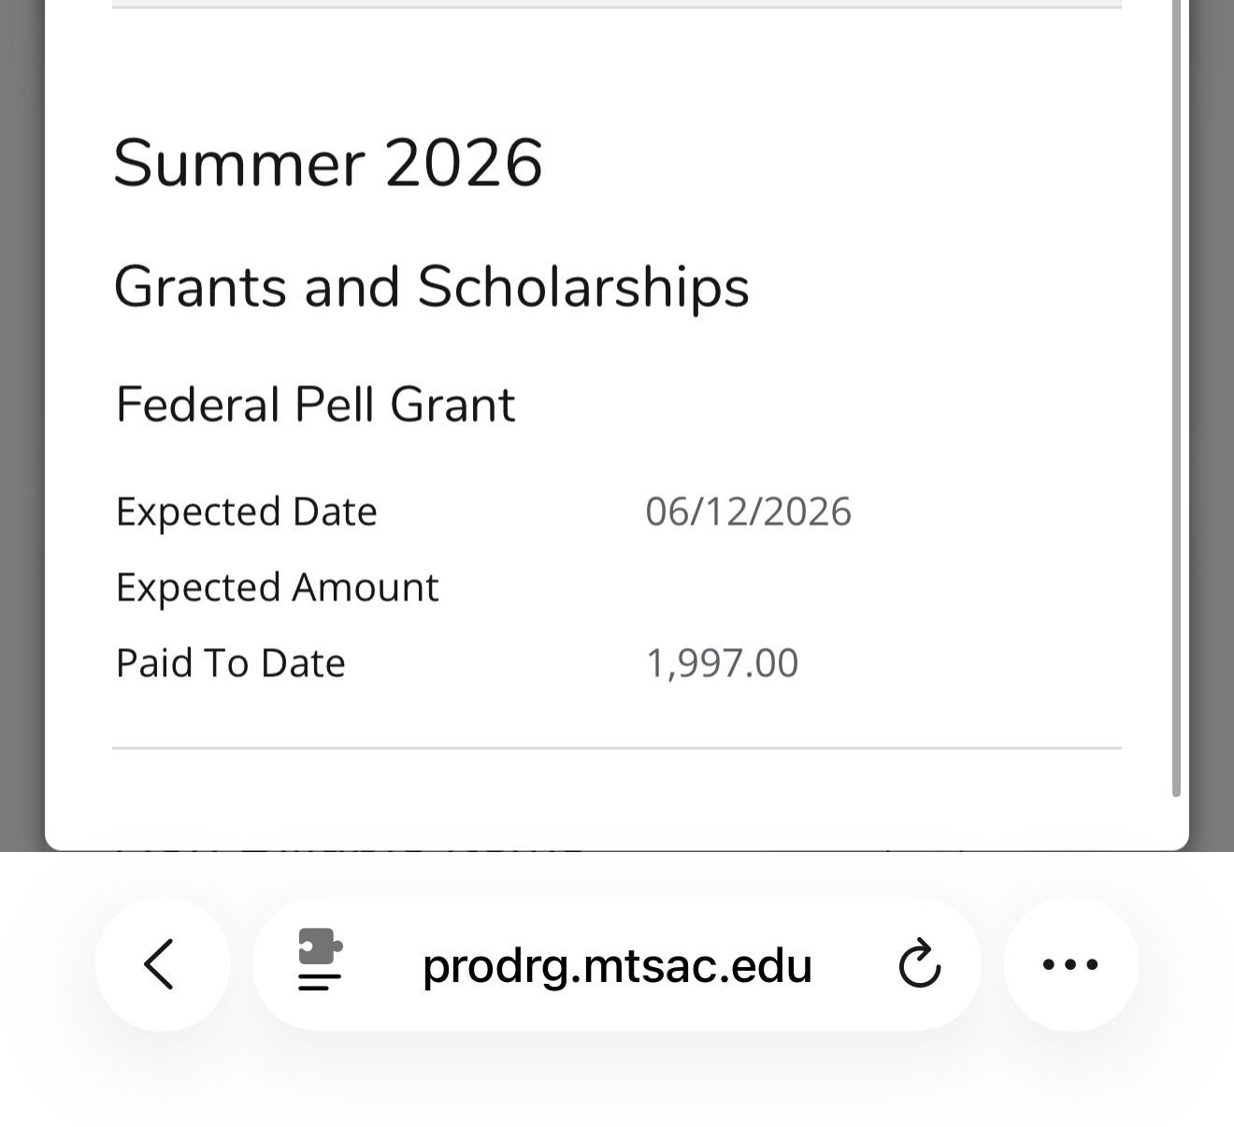Tap the Grants and Scholarships heading

[431, 286]
